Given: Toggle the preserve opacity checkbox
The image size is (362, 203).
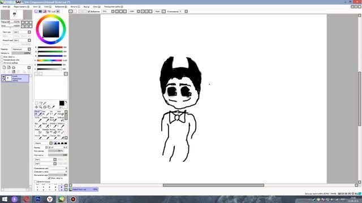Looking at the screenshot, I should pos(2,57).
